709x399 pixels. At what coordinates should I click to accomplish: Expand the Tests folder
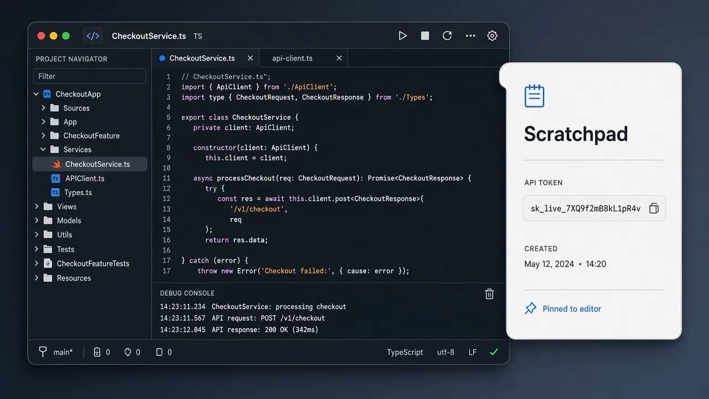point(37,249)
